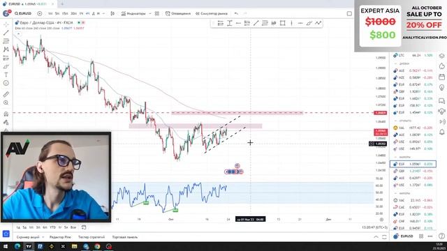The width and height of the screenshot is (447, 251).
Task: Maximize the bottom panel
Action: [x=384, y=237]
